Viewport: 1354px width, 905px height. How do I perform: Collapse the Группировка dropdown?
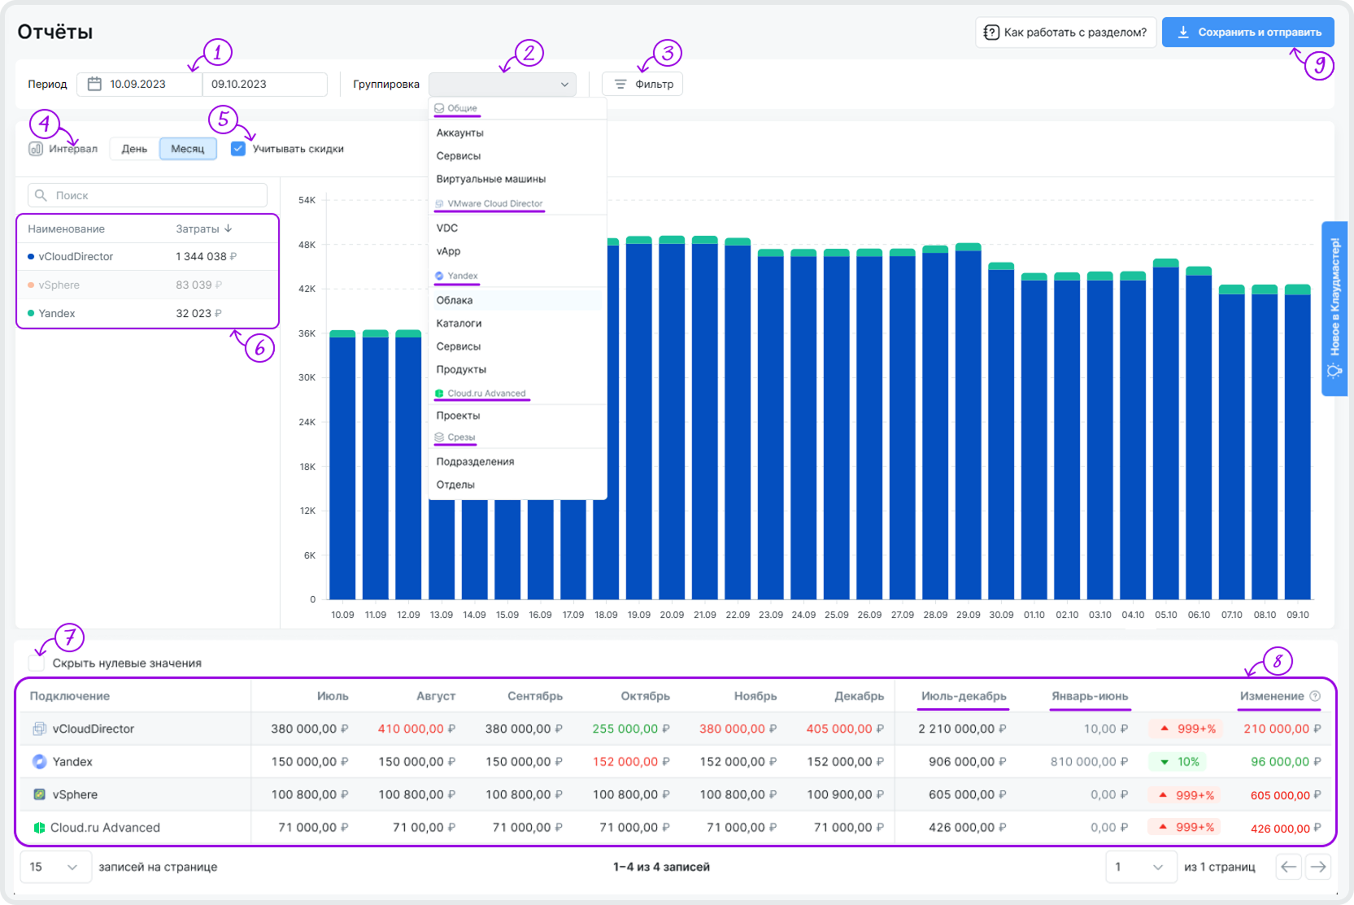564,84
